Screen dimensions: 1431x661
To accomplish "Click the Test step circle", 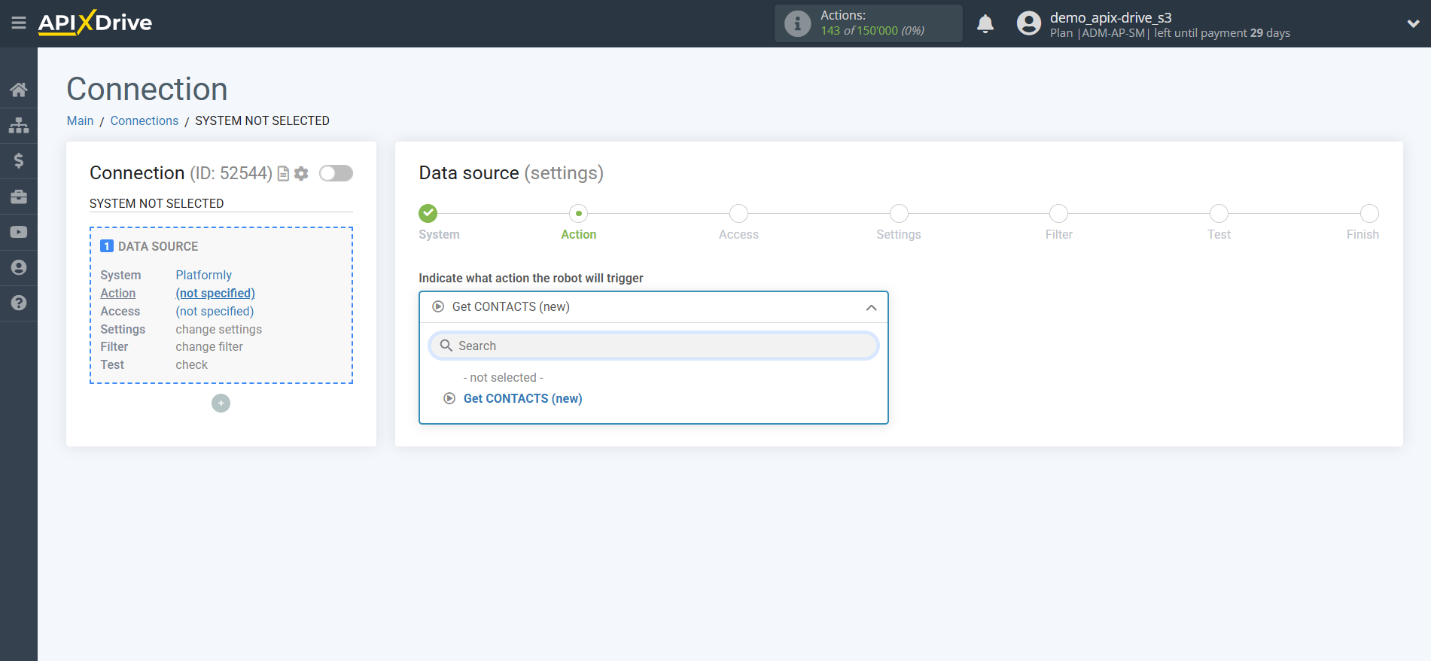I will tap(1219, 213).
